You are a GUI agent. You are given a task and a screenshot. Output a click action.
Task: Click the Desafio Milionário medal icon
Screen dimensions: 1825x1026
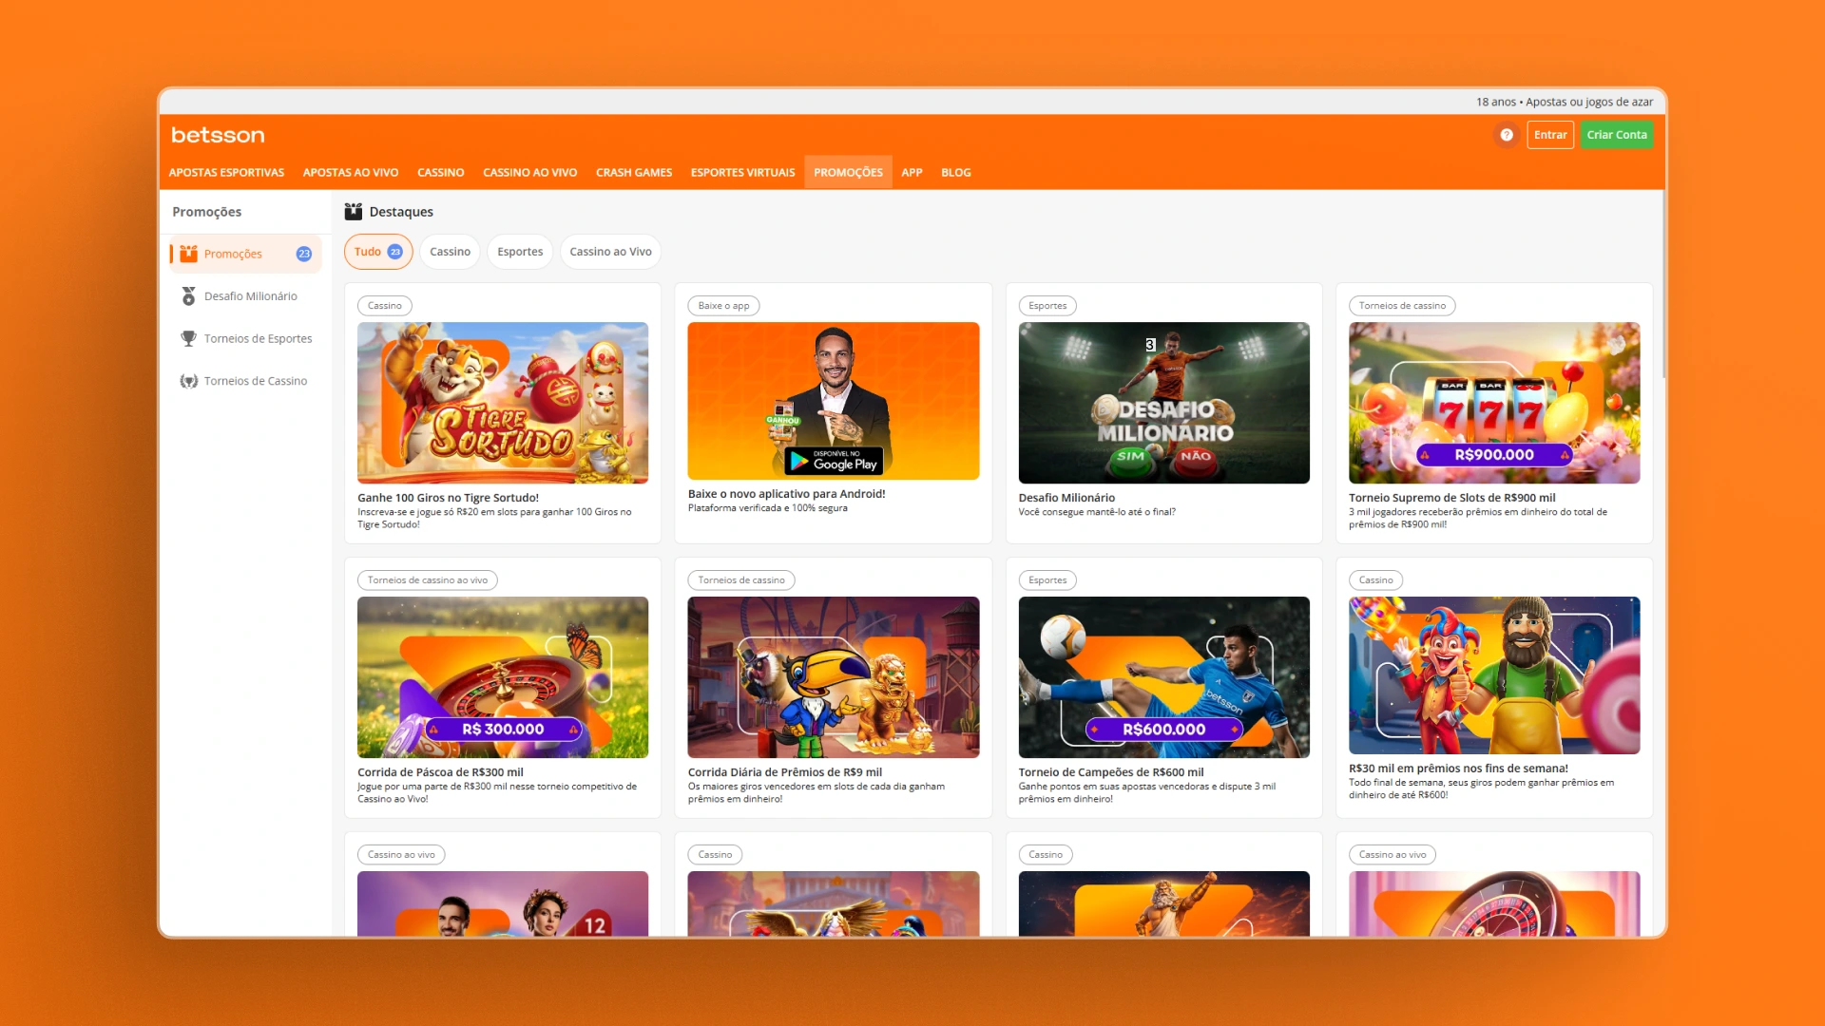(x=188, y=296)
